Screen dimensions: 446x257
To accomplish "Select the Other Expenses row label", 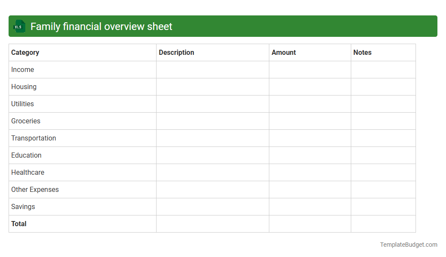I will [x=35, y=189].
